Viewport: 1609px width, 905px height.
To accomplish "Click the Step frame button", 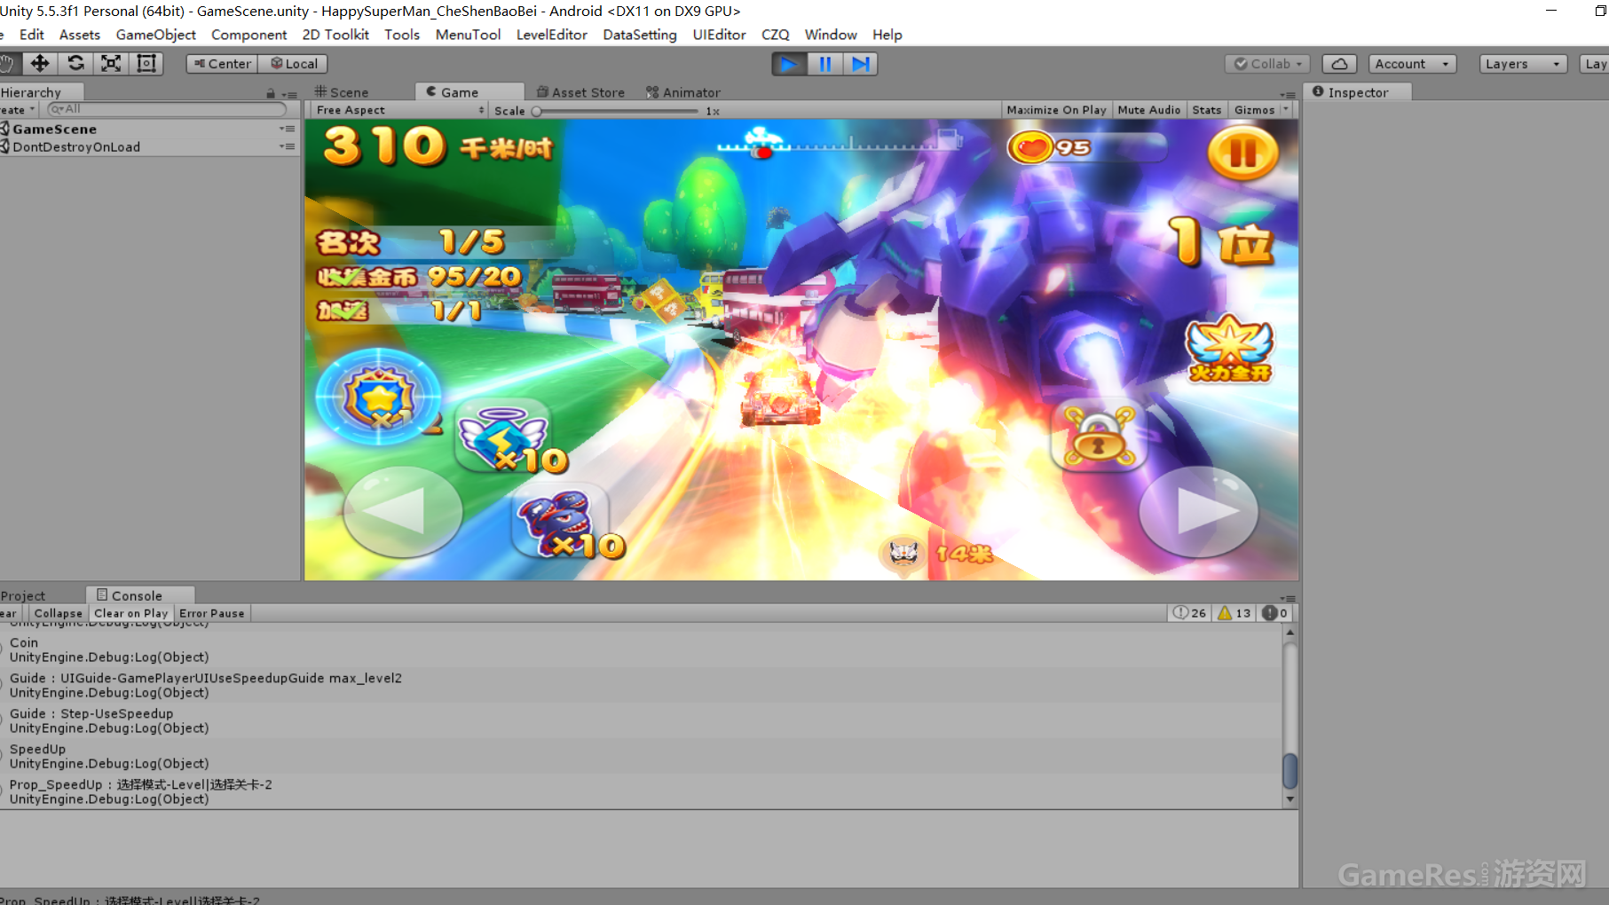I will 860,64.
